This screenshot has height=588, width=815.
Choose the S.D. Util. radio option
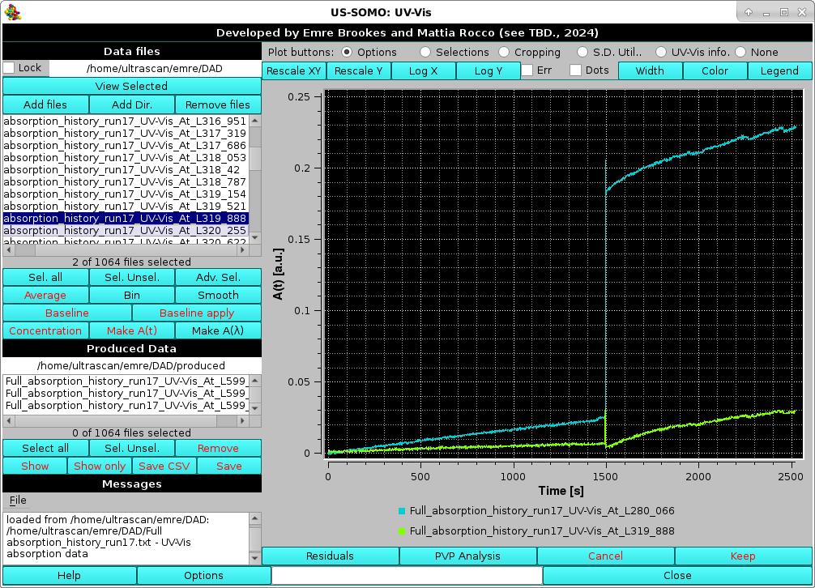click(581, 52)
